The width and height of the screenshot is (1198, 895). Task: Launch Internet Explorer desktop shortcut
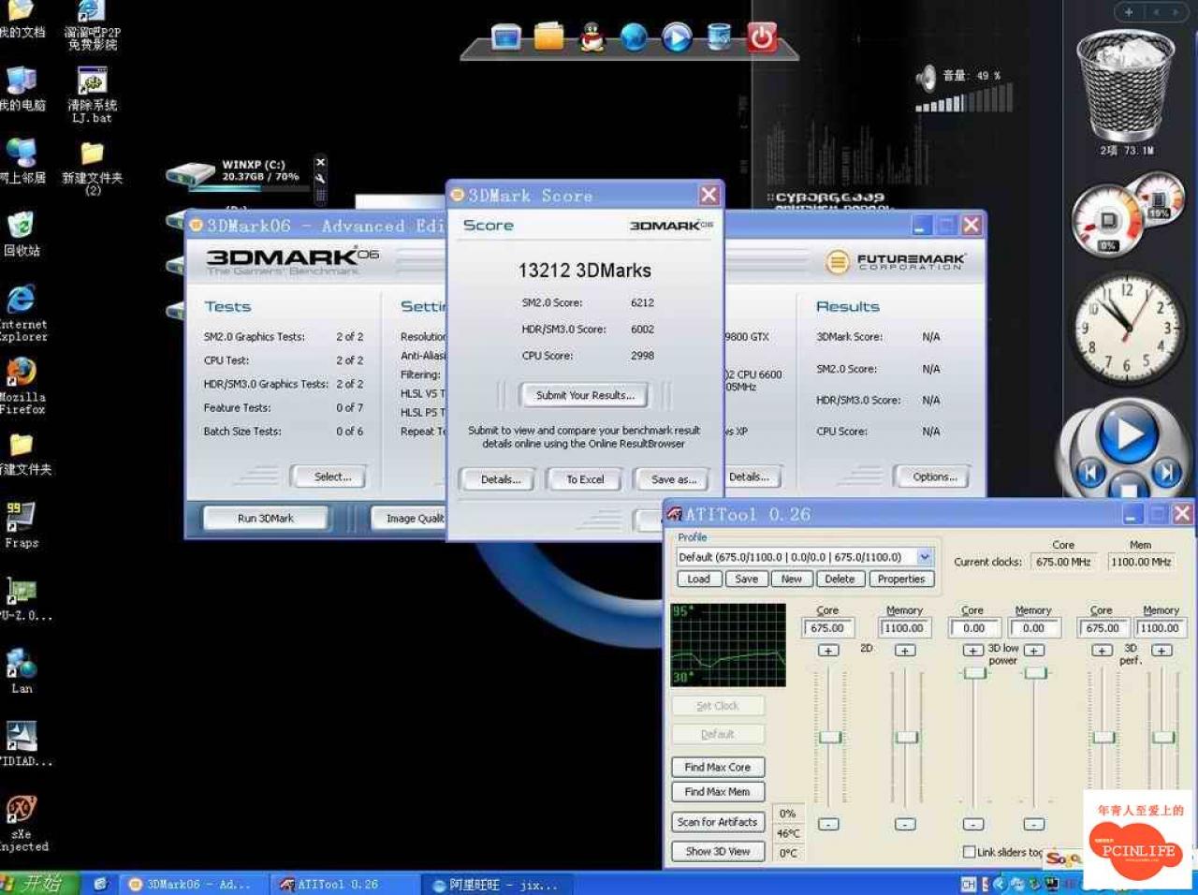coord(21,313)
